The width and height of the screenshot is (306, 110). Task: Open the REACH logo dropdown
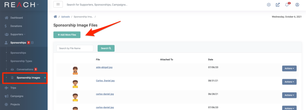point(37,5)
